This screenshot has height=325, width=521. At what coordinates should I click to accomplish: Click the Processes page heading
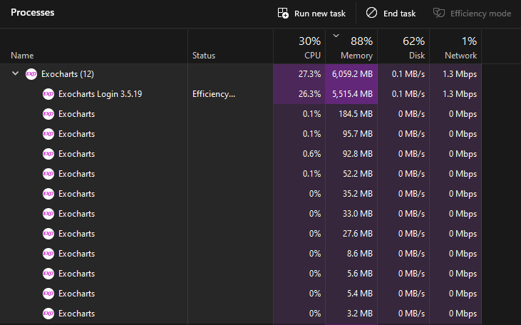point(33,13)
